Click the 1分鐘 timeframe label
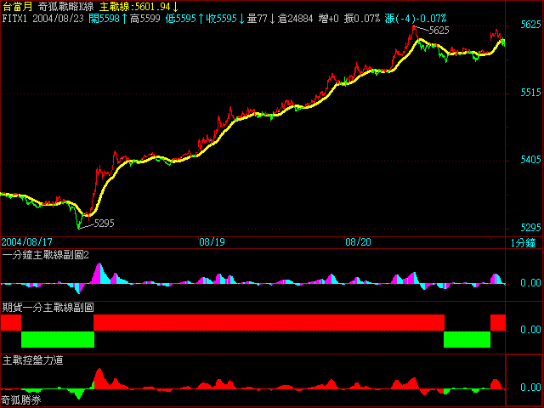544x408 pixels. tap(524, 242)
